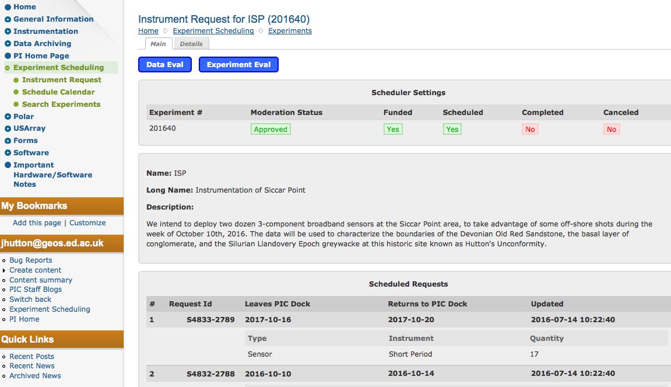Switch to the Details tab

pyautogui.click(x=191, y=44)
